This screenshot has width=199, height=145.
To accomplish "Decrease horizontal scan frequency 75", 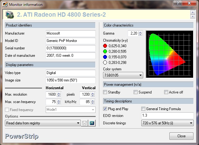I will click(59, 103).
